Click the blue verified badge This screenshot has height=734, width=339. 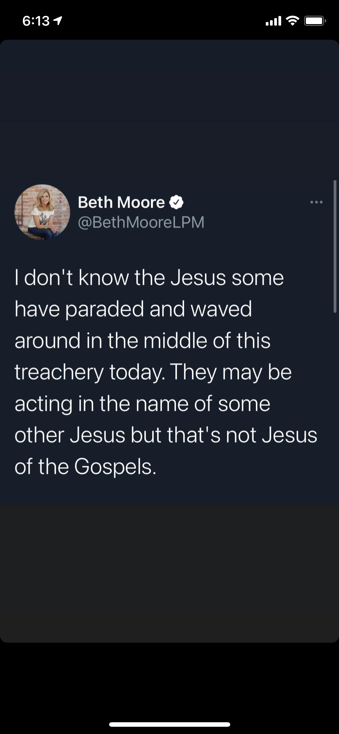click(177, 202)
